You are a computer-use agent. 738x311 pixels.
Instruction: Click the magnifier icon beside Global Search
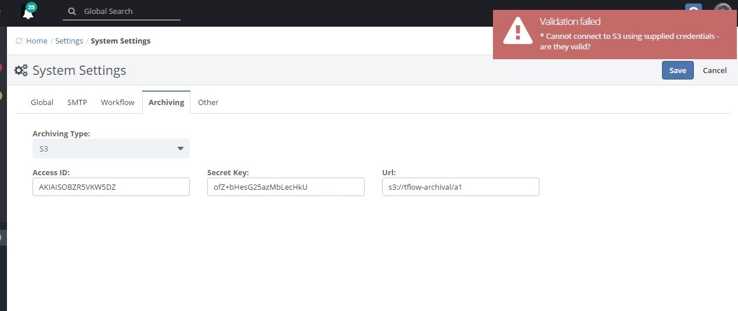click(x=72, y=11)
